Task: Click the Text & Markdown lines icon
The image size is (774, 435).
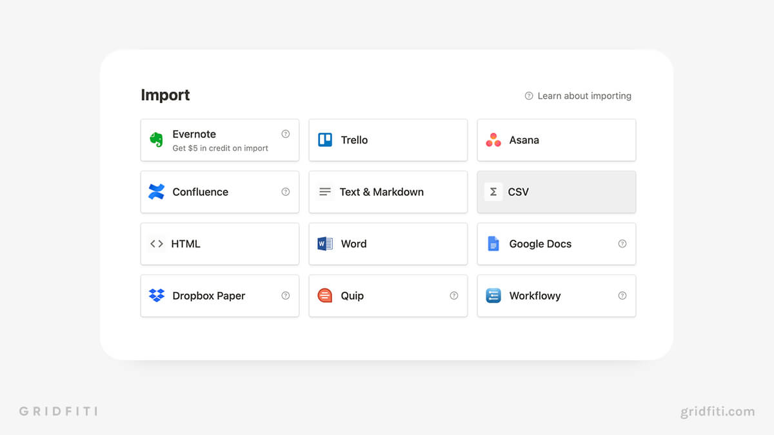Action: coord(324,192)
